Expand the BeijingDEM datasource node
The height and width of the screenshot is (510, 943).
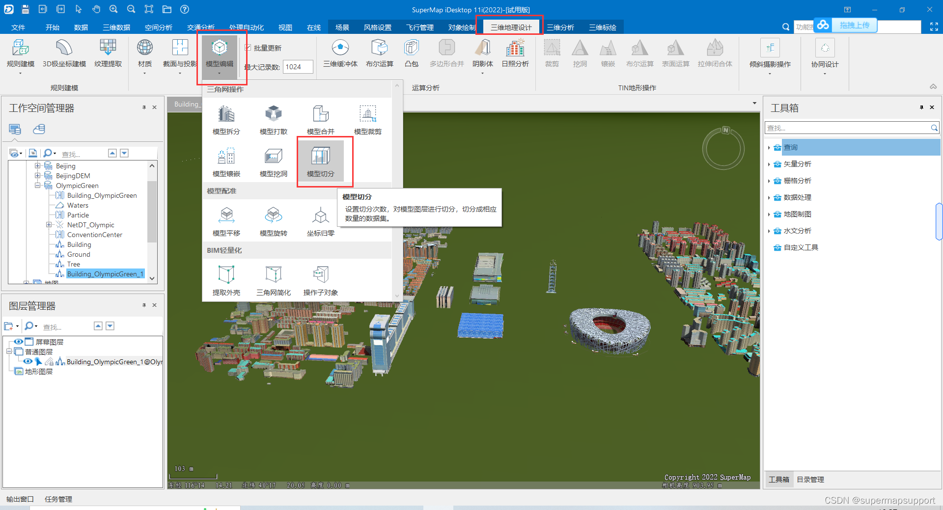tap(37, 176)
